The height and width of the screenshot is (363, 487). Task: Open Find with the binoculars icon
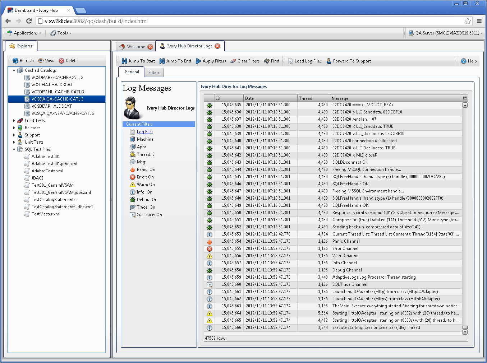(x=267, y=61)
